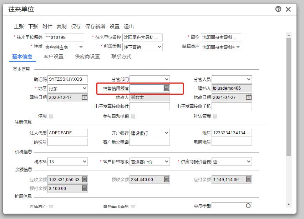Check the 参与自动核销 option
Screen dimensions: 304x219
[132, 115]
